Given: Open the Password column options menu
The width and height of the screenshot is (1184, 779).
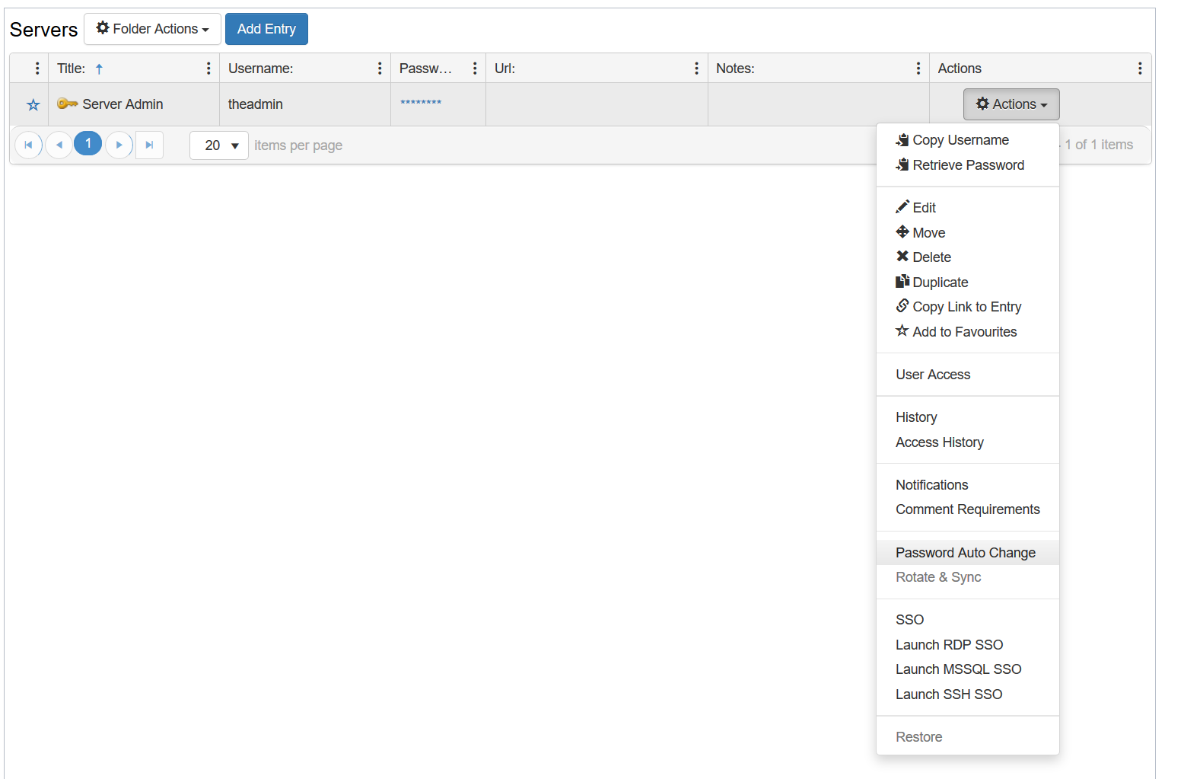Looking at the screenshot, I should (x=475, y=69).
